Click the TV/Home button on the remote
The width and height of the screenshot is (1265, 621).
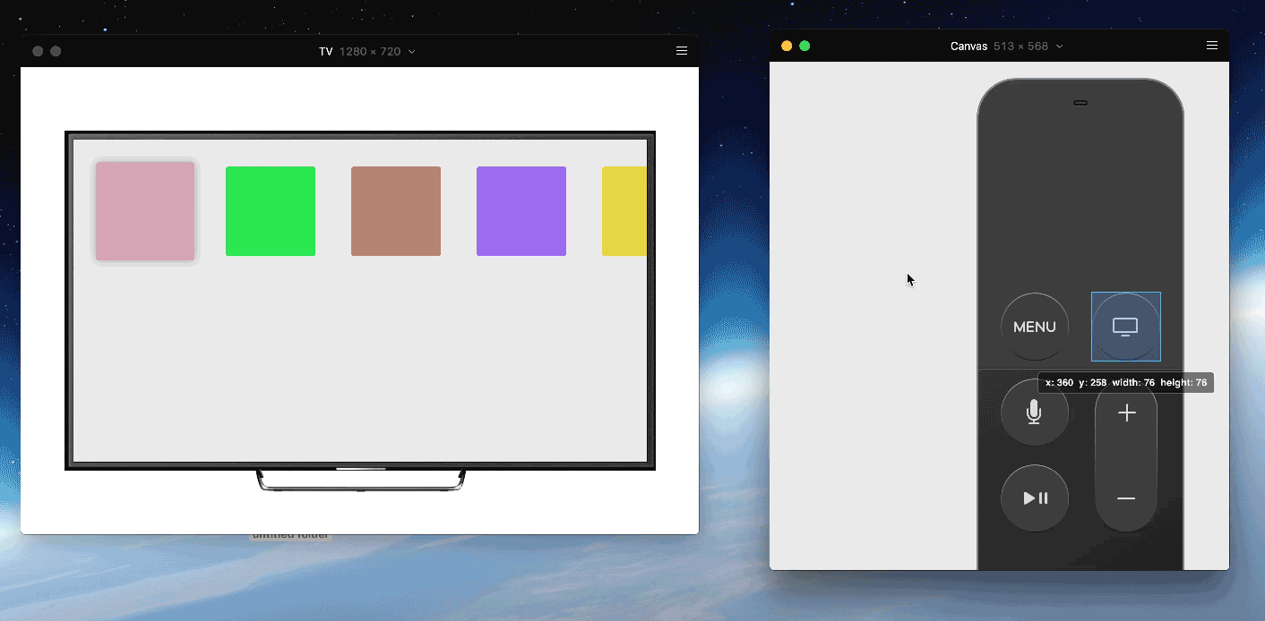pyautogui.click(x=1126, y=327)
